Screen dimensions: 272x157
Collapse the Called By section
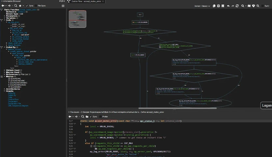tap(5, 47)
